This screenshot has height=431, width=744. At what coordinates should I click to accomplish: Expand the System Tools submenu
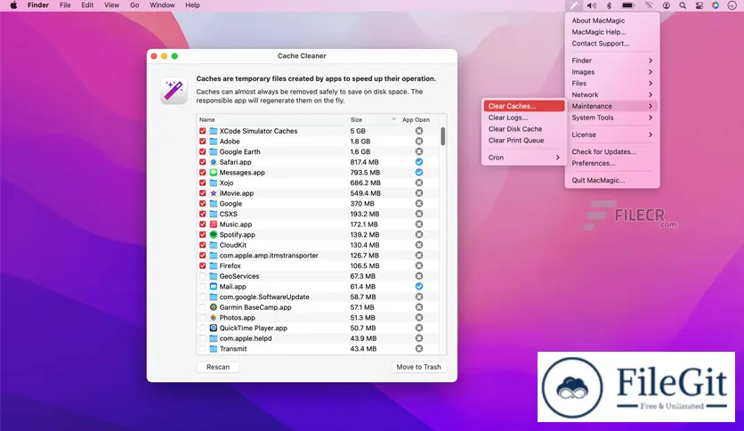[612, 118]
